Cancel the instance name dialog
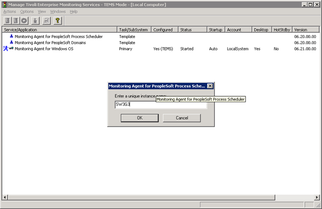Image resolution: width=322 pixels, height=209 pixels. coord(182,118)
